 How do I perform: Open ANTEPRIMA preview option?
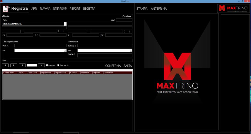159,9
